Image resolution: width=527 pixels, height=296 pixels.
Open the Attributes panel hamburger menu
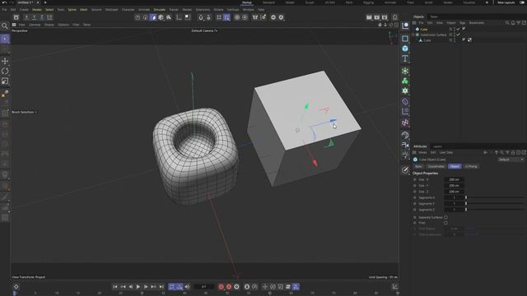click(x=414, y=152)
